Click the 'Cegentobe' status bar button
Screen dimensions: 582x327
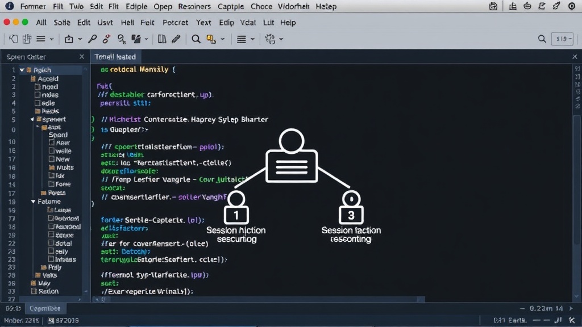pyautogui.click(x=45, y=308)
